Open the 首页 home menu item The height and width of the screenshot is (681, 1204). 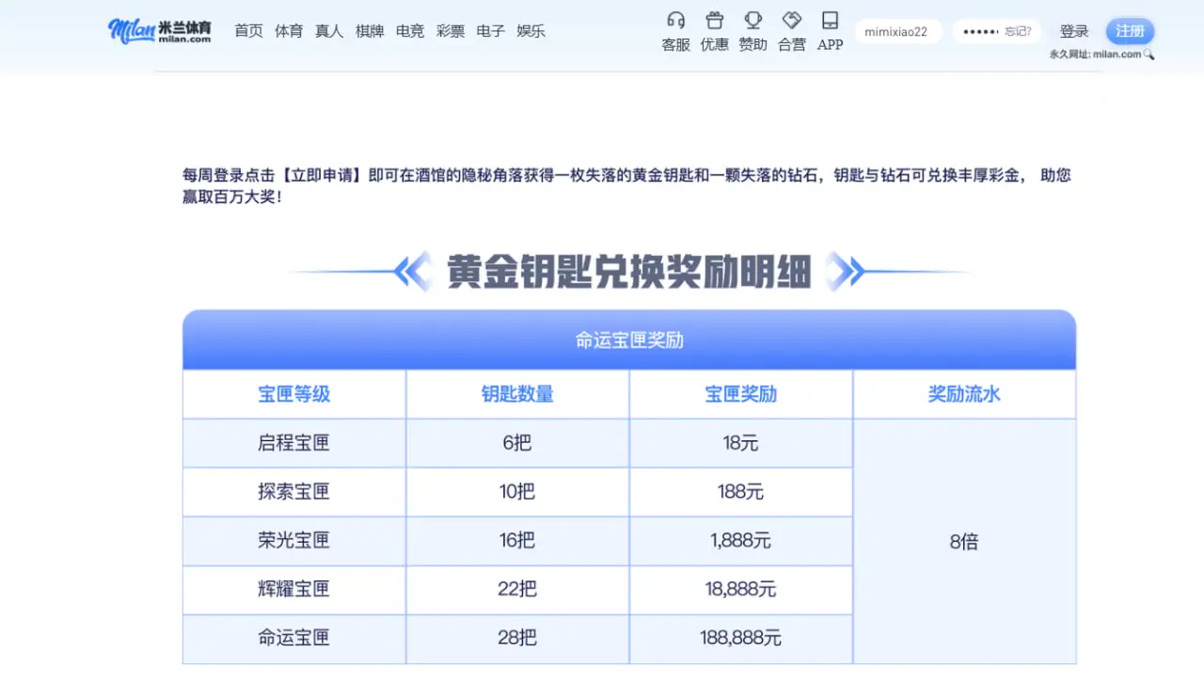(x=248, y=30)
